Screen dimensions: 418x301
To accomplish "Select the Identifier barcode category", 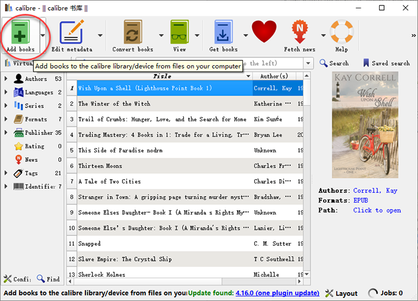I will [40, 186].
